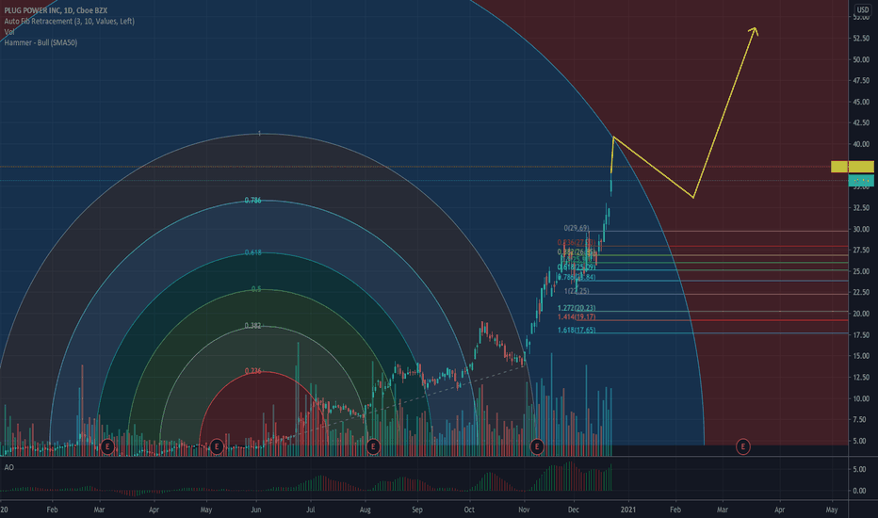
Task: Click the yellow price label on price axis
Action: (852, 167)
